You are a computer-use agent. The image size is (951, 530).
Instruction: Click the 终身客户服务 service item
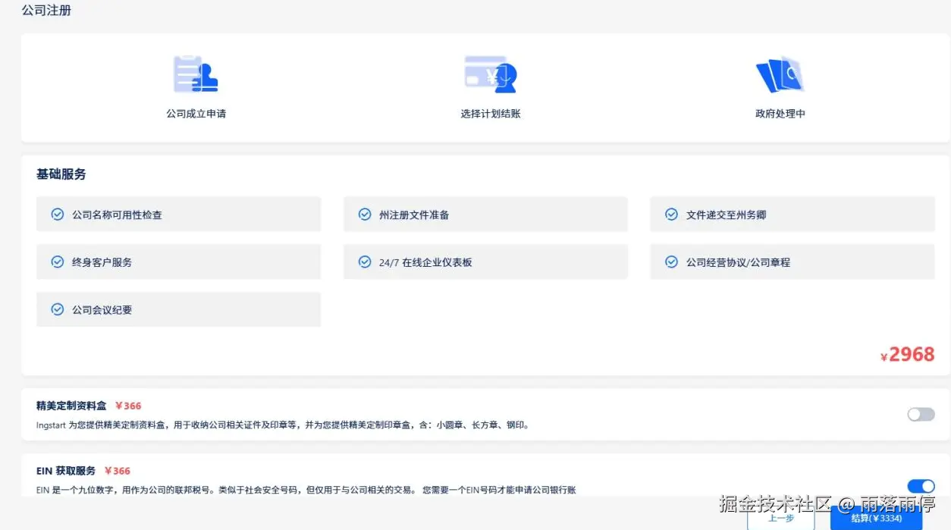coord(178,262)
